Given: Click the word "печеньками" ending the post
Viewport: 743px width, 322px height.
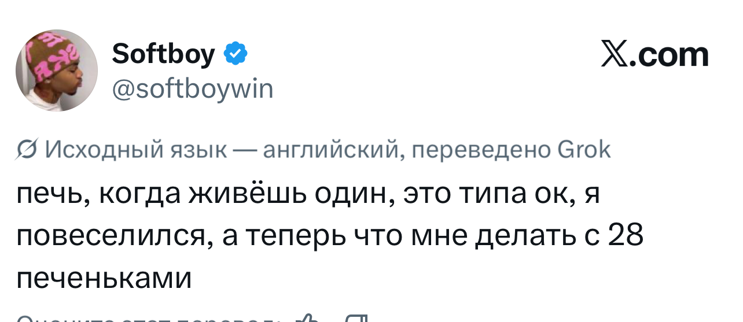Looking at the screenshot, I should point(104,278).
